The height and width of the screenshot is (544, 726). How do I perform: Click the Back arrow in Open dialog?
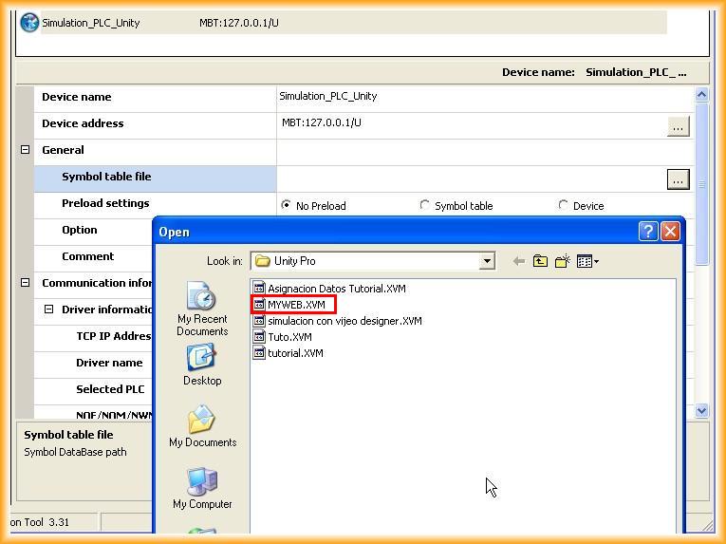(518, 261)
